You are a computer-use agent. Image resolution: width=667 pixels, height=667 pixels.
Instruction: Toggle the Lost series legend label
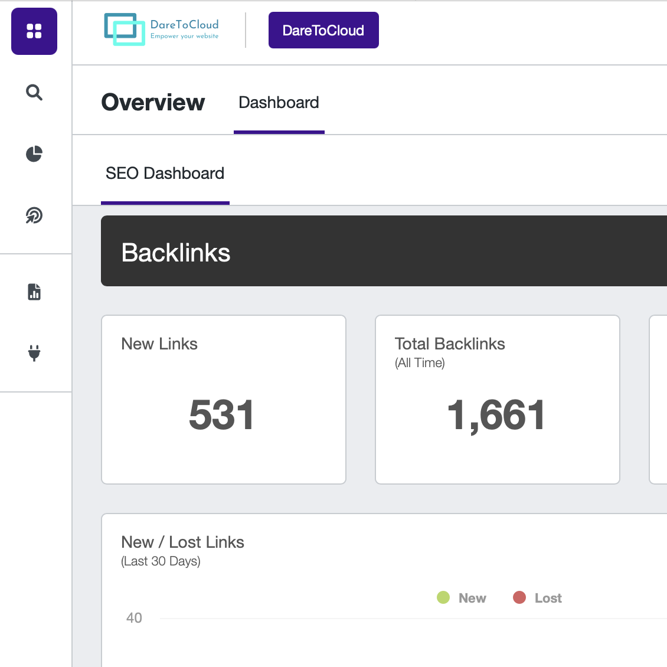[x=548, y=599]
